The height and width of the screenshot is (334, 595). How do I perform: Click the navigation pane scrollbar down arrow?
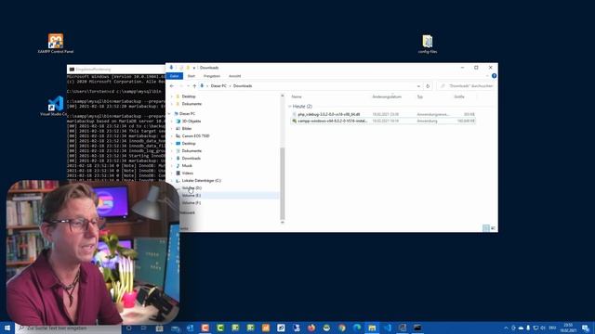(282, 223)
